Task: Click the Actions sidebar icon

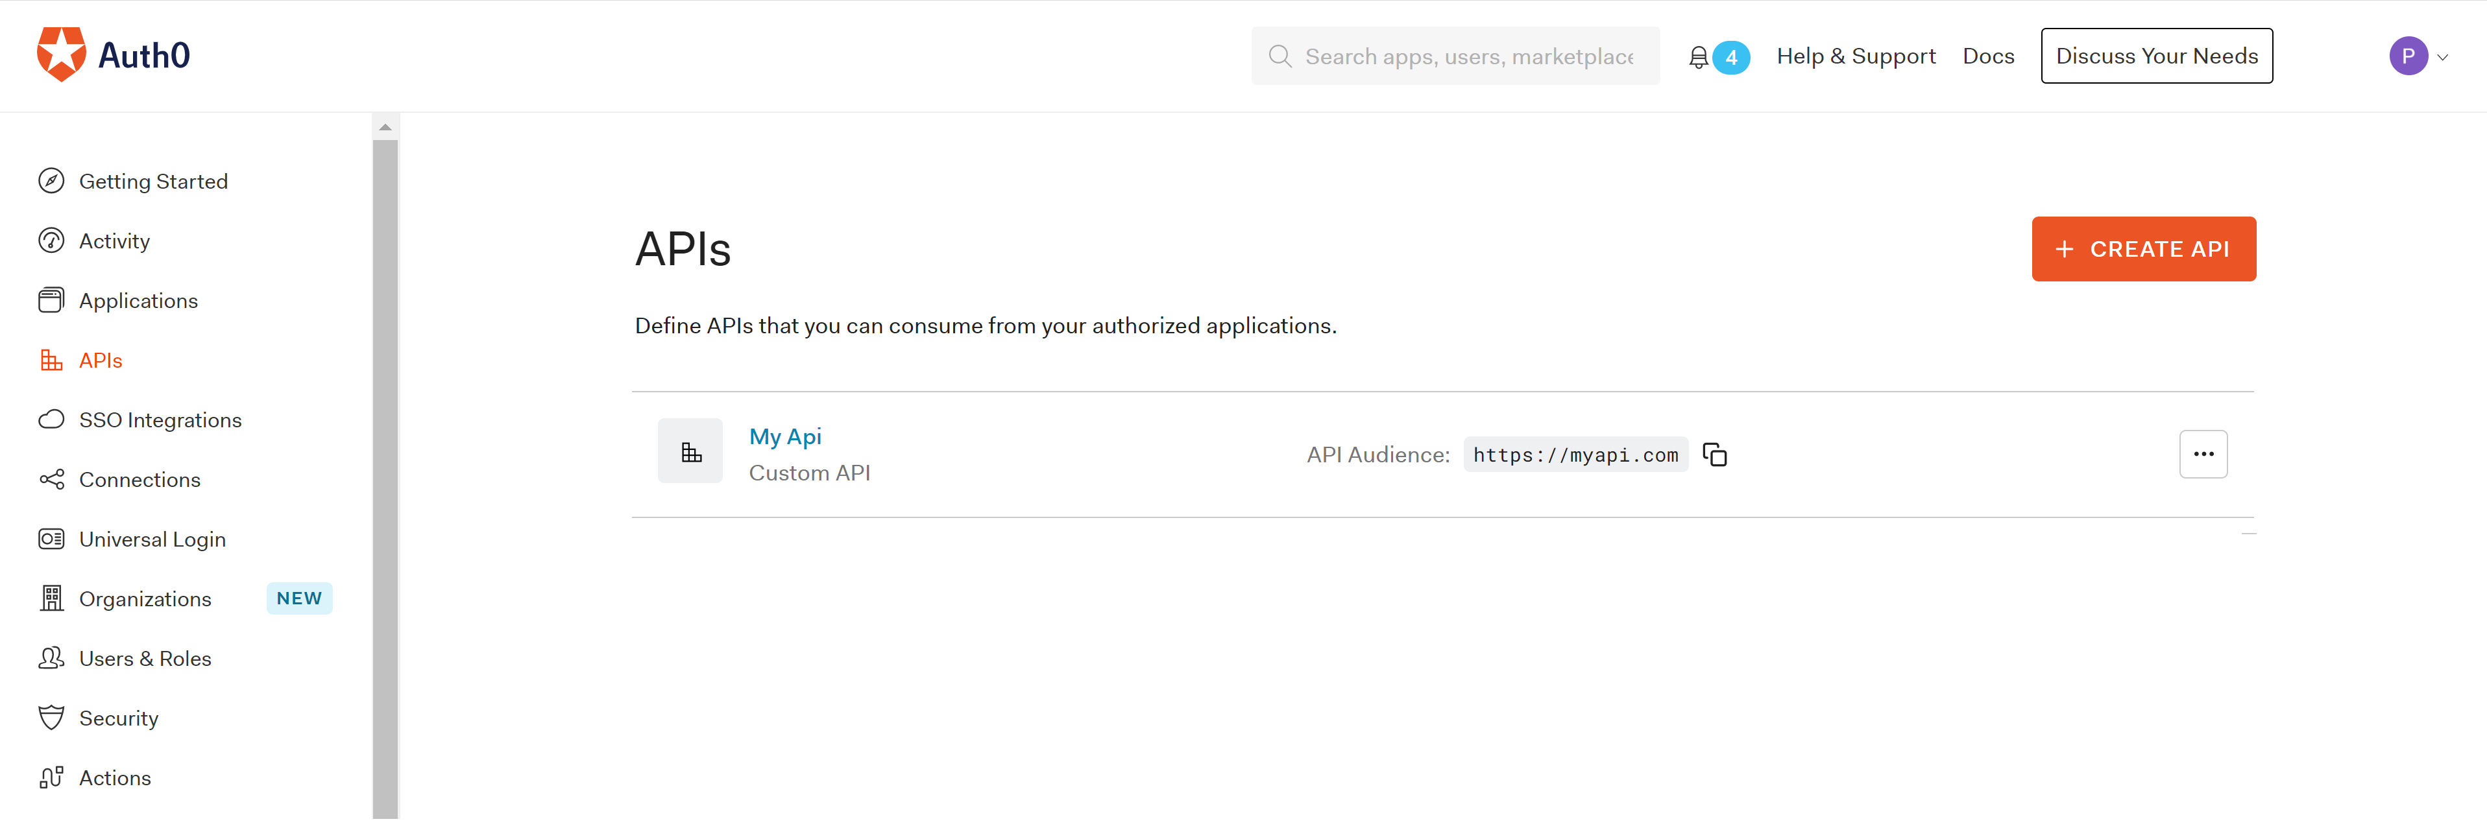Action: [x=51, y=778]
